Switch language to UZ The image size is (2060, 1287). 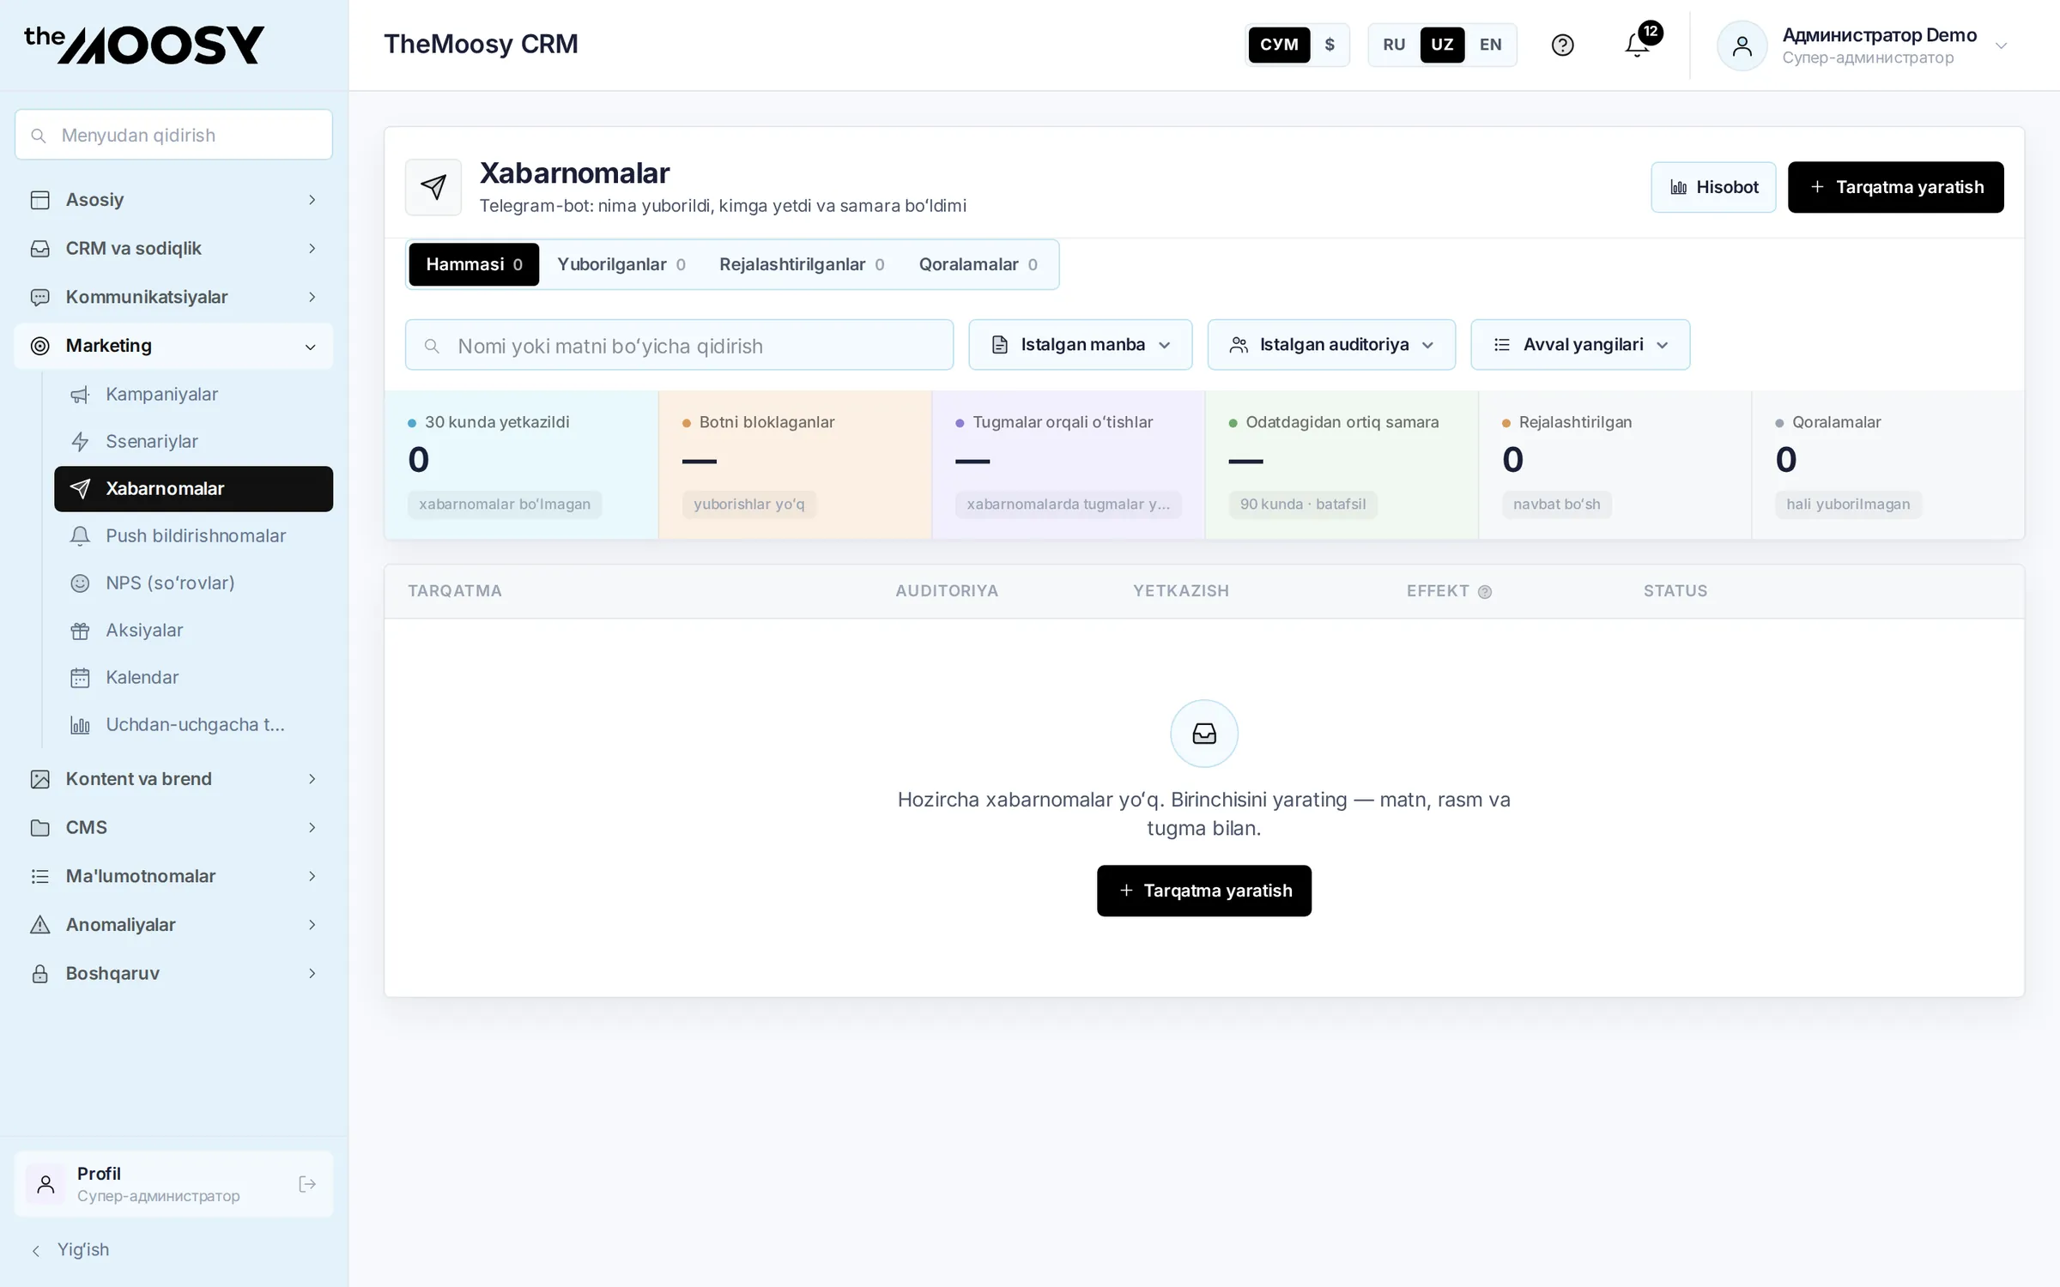point(1442,45)
